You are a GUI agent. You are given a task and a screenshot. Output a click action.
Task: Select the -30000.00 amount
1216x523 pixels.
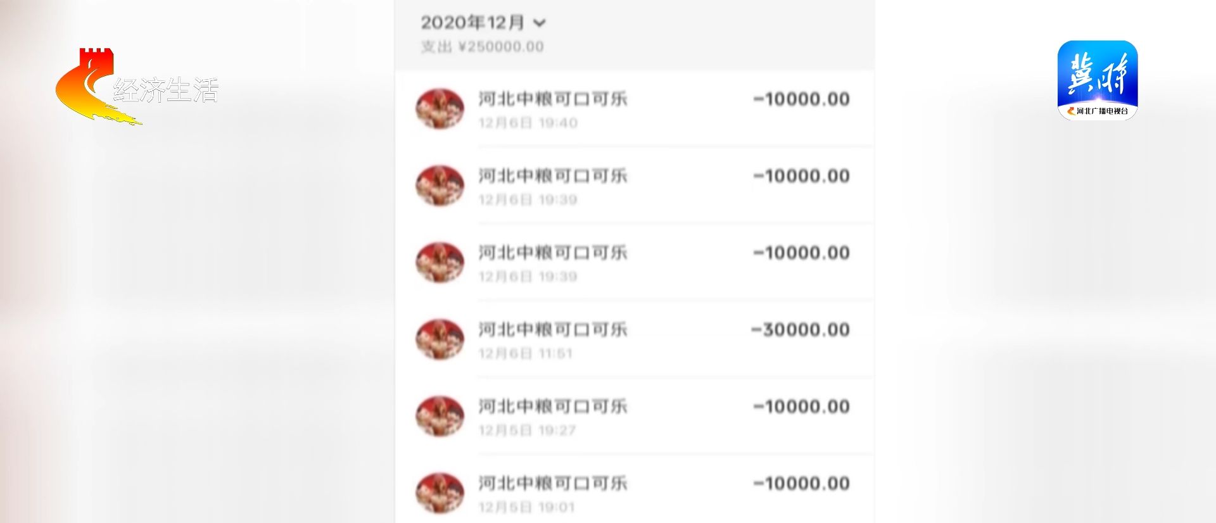(801, 330)
